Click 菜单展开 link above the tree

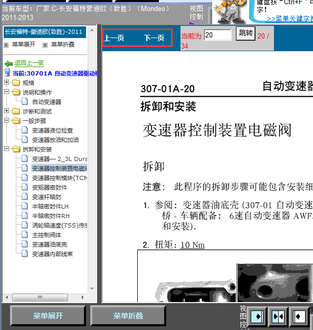pyautogui.click(x=24, y=44)
